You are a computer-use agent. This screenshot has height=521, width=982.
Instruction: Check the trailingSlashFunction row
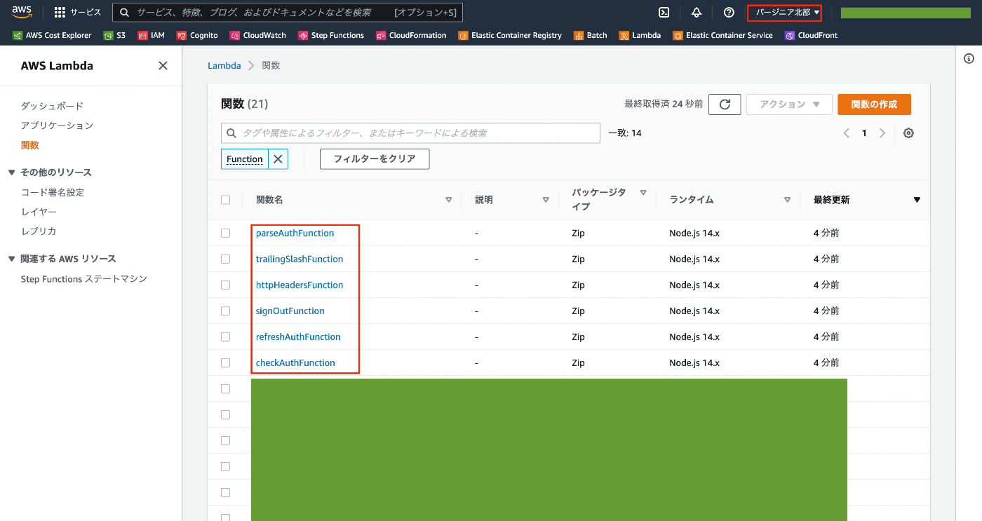pyautogui.click(x=225, y=259)
